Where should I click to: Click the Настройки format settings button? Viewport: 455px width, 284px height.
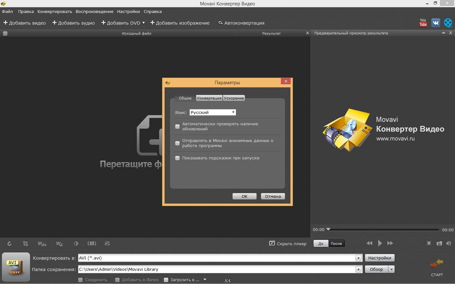click(x=380, y=258)
